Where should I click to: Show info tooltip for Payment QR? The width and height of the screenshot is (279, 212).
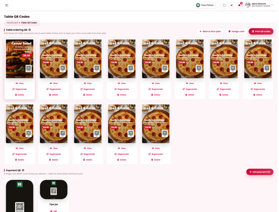[23, 170]
